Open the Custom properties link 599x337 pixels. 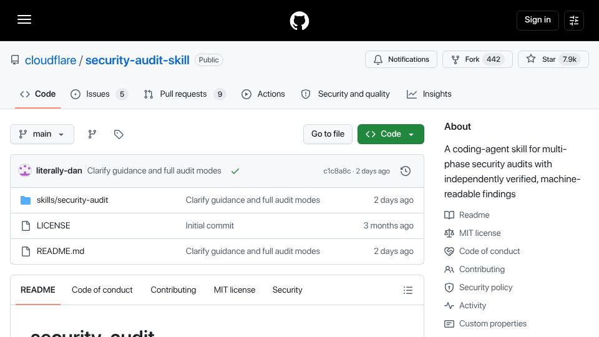[x=493, y=324]
